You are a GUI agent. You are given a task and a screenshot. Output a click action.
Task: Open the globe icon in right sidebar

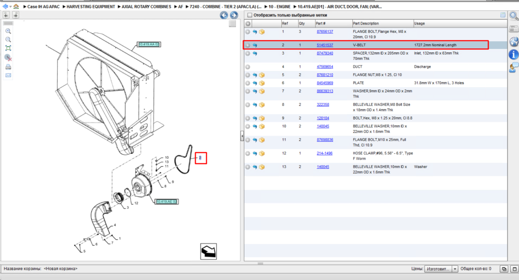tap(514, 42)
